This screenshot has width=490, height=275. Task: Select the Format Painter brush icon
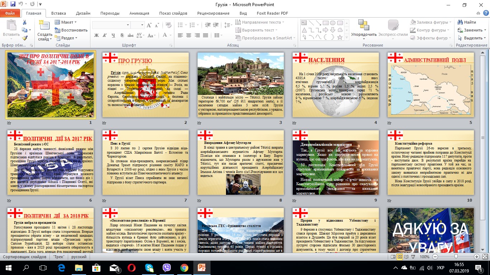point(24,38)
